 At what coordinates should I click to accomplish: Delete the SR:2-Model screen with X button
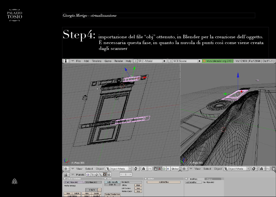164,61
